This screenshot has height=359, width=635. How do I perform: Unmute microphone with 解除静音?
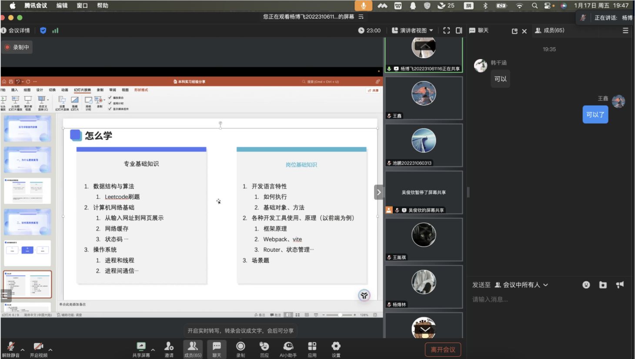(10, 346)
